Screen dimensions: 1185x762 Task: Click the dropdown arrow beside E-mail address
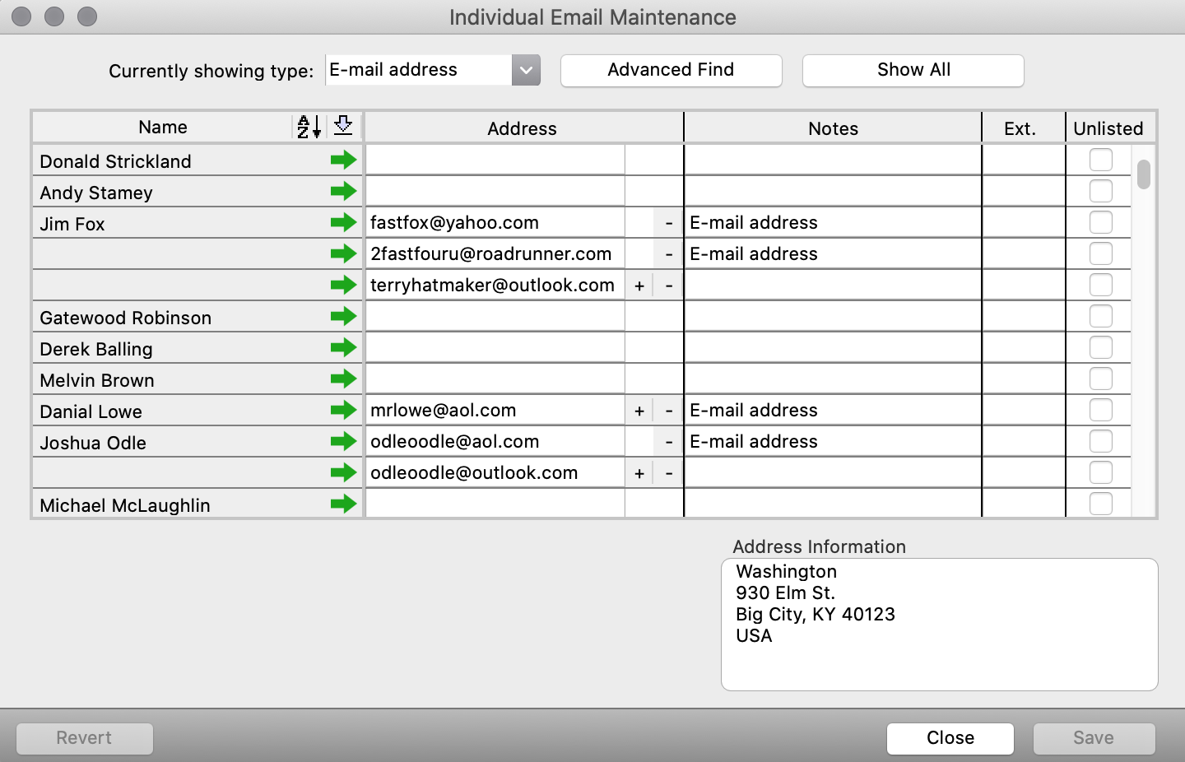tap(526, 70)
